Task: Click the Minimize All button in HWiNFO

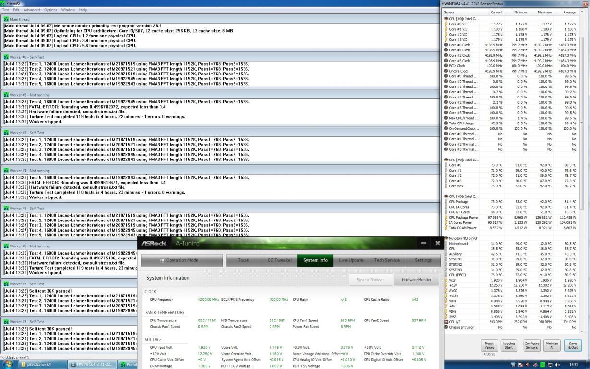Action: (552, 345)
